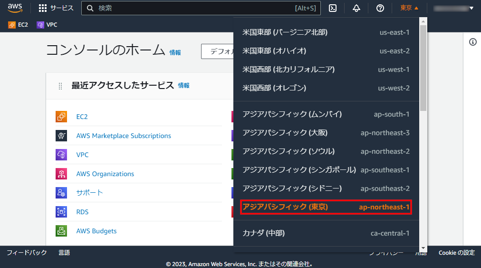Select 米国西部 (北カリフォルニア) us-west-1
The height and width of the screenshot is (268, 481).
(326, 69)
